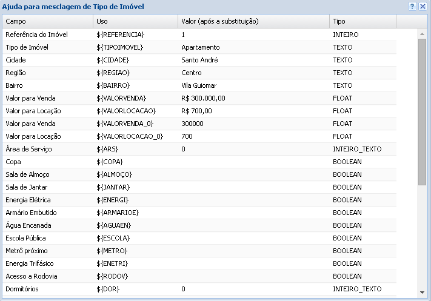Viewport: 431px width, 301px height.
Task: Select the ${REGIAO} placeholder text
Action: [x=113, y=73]
